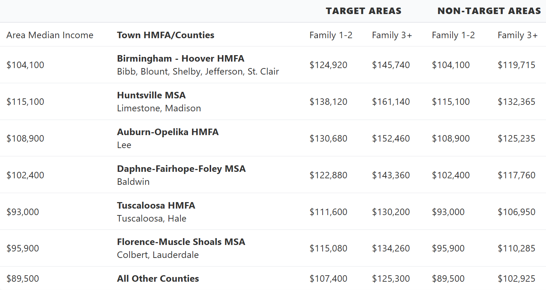
Task: Select the $93,000 Tuscaloosa median income
Action: click(23, 212)
